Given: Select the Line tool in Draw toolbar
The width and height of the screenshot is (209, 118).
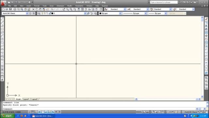Looking at the screenshot, I should click(x=2, y=19).
